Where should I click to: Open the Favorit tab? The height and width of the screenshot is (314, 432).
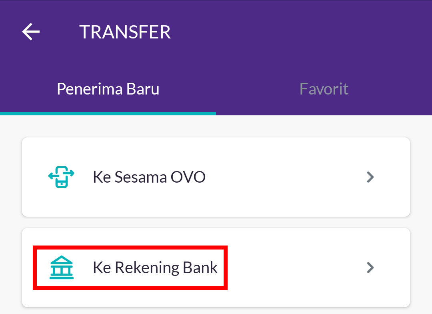(324, 89)
